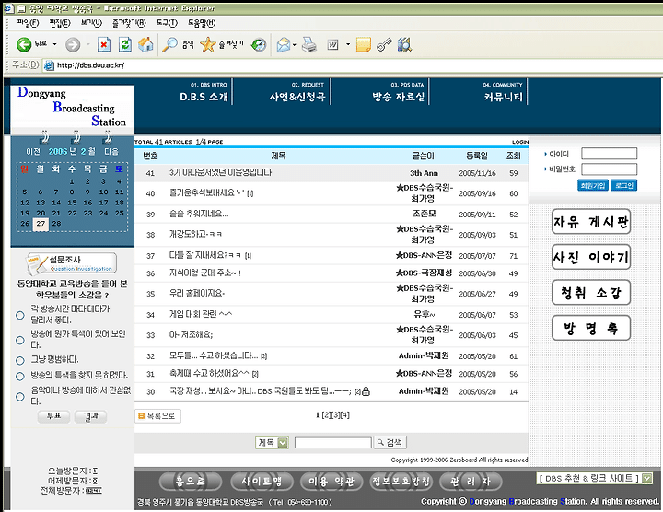Viewport: 663px width, 512px height.
Task: Click the 투표 vote button
Action: click(53, 416)
